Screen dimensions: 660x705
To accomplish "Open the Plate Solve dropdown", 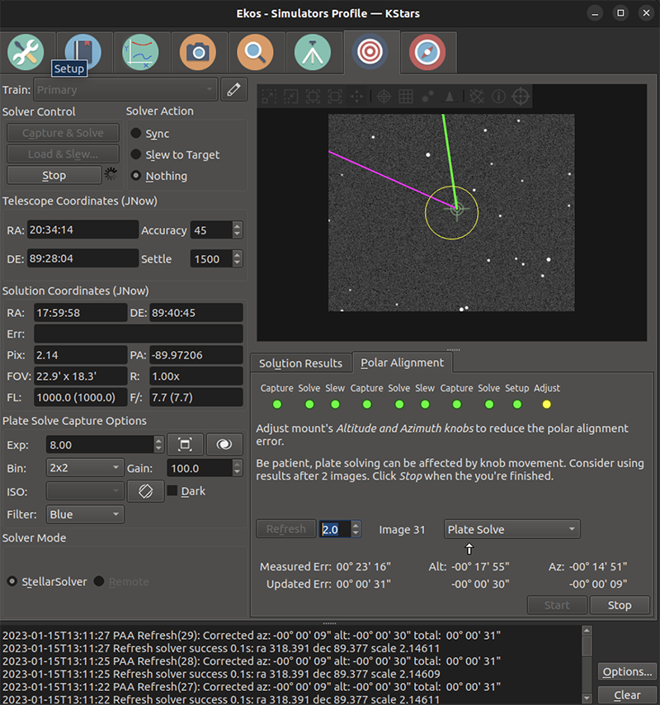I will point(511,529).
